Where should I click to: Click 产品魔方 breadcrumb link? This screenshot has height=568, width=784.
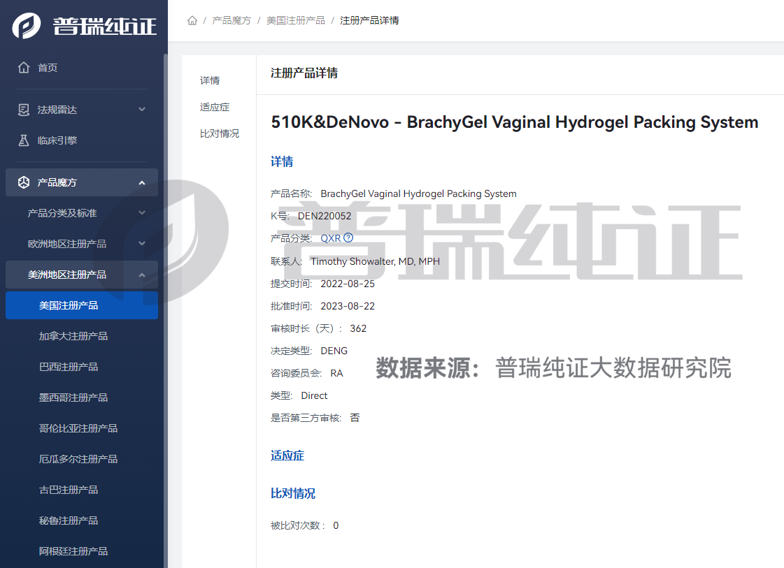click(231, 20)
